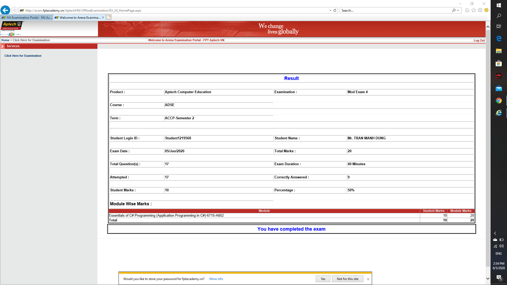The image size is (507, 285).
Task: Click the browser Forward arrow button
Action: point(15,10)
